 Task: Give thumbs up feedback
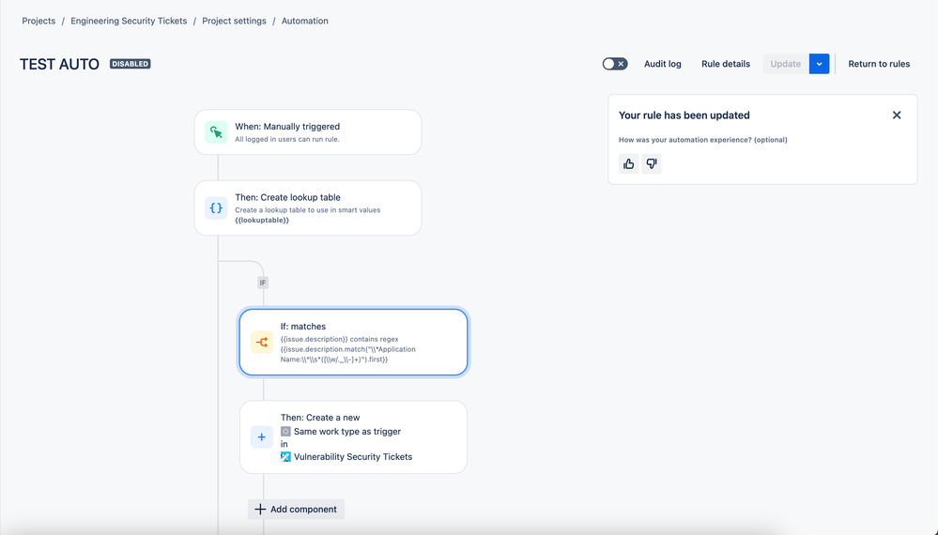tap(629, 164)
